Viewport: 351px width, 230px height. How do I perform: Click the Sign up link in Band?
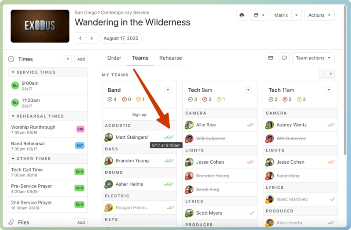point(139,115)
